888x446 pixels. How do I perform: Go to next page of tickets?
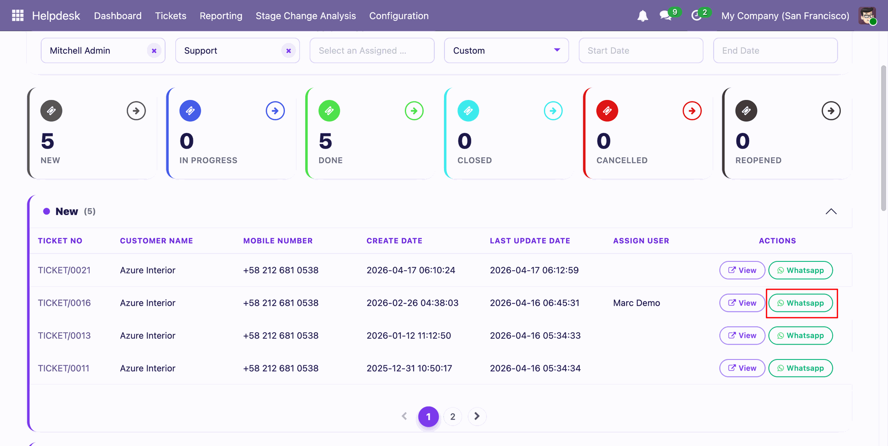477,416
